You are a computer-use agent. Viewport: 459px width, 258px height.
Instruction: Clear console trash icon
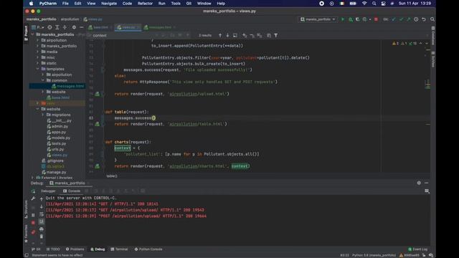(x=42, y=236)
